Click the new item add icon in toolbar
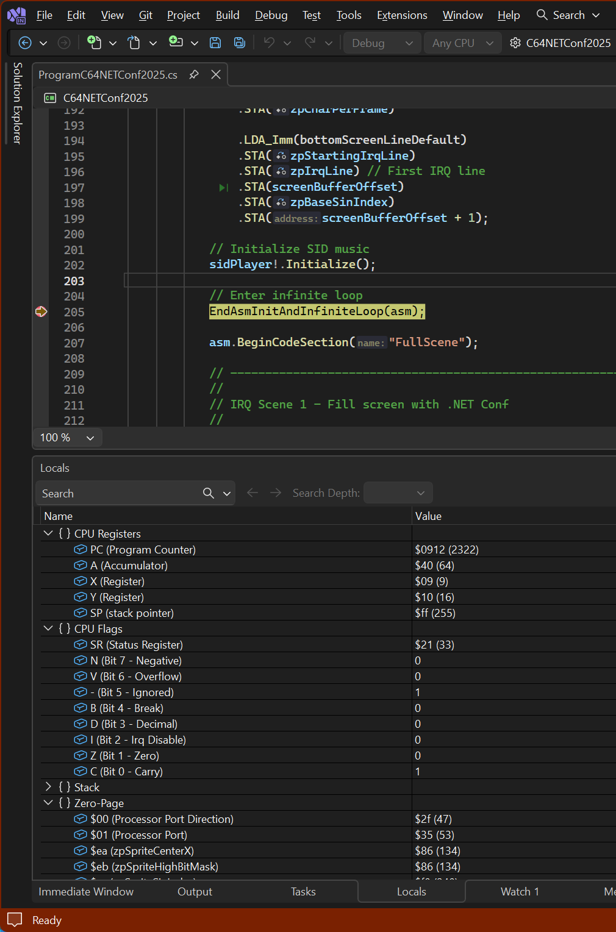Viewport: 616px width, 932px height. pos(95,43)
